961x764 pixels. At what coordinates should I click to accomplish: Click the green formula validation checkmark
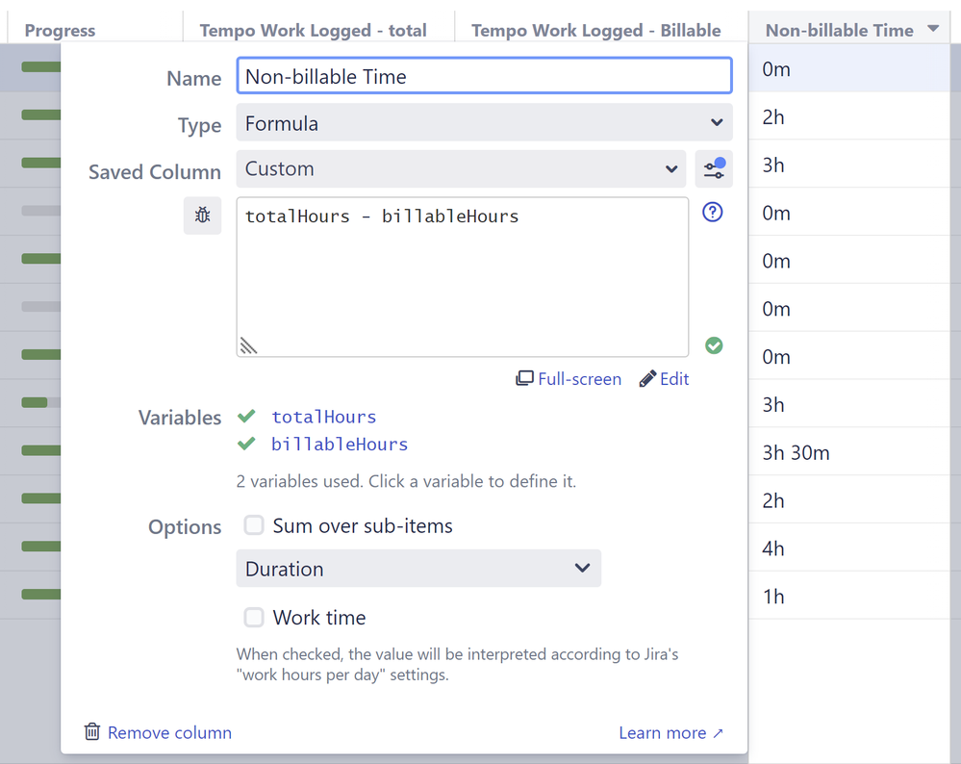tap(714, 344)
